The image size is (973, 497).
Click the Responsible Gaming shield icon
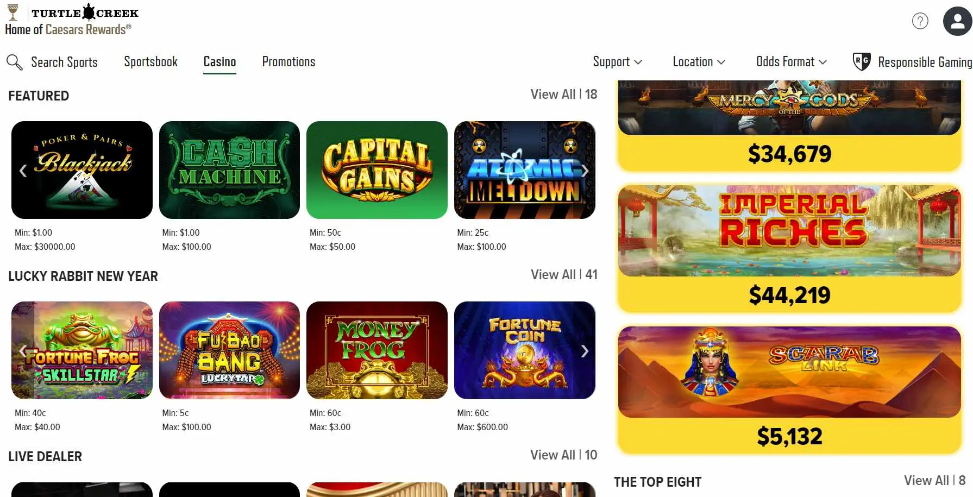(x=861, y=61)
